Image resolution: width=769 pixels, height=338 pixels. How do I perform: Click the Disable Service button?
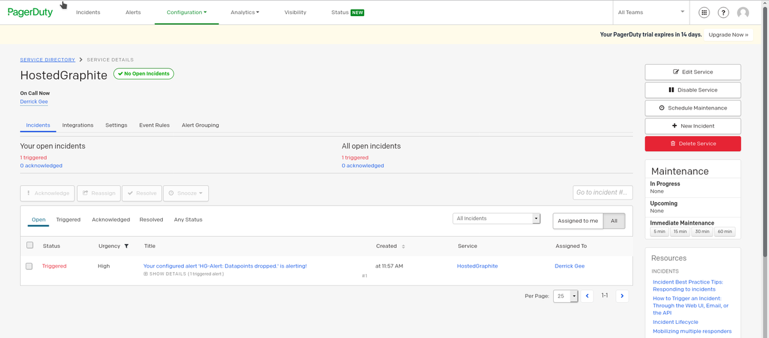point(693,90)
